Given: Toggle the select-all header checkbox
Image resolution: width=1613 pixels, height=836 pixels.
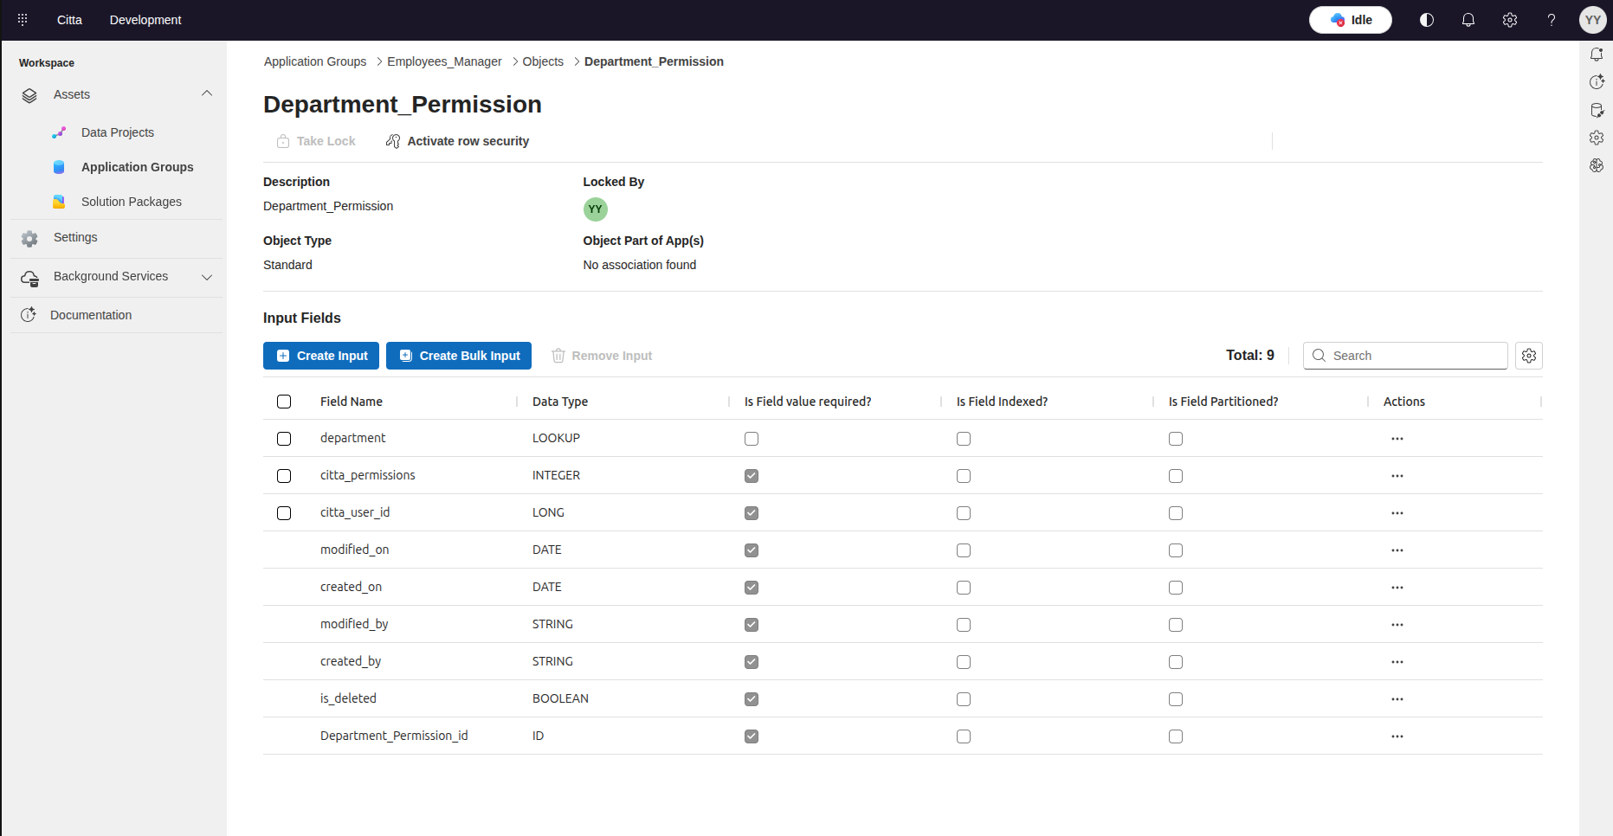Looking at the screenshot, I should (x=284, y=402).
